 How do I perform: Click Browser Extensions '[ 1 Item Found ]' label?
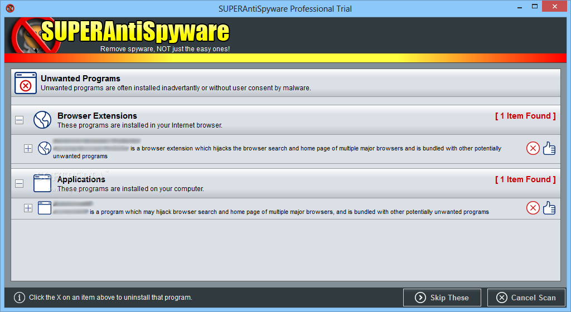pos(525,116)
